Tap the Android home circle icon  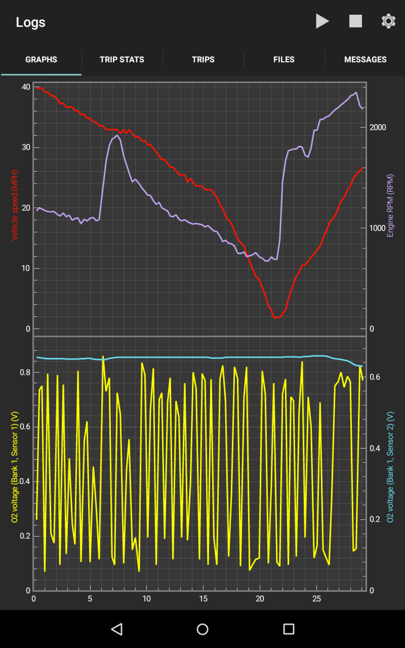pos(202,629)
